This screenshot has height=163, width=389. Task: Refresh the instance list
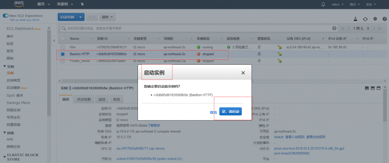tap(365, 19)
